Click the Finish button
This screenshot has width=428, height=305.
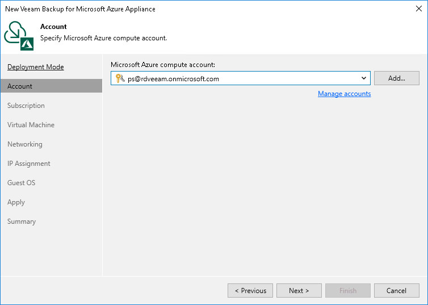pyautogui.click(x=348, y=291)
